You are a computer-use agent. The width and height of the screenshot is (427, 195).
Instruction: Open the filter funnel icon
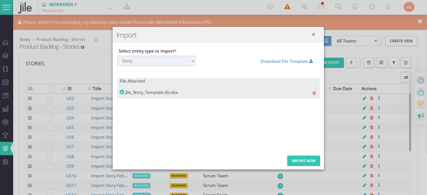[394, 63]
